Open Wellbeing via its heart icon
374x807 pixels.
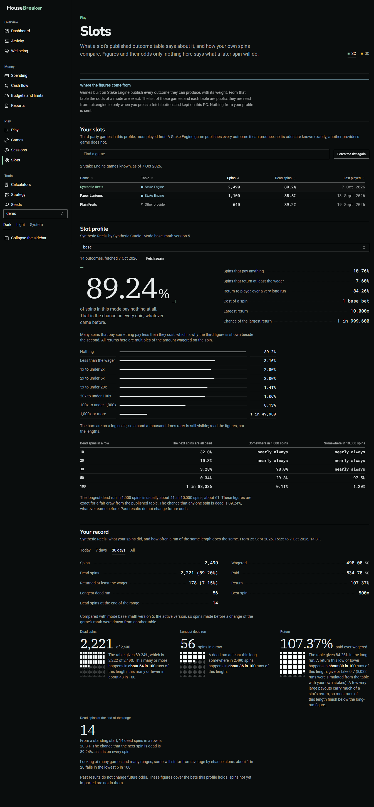coord(7,51)
